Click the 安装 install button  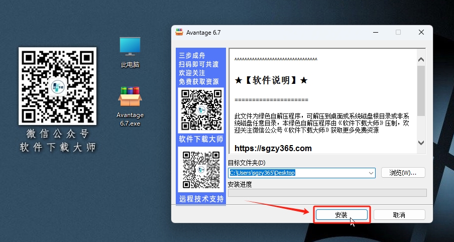(342, 215)
